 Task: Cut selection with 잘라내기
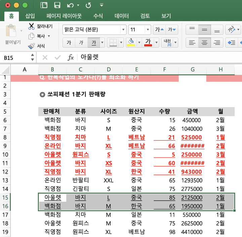point(40,27)
